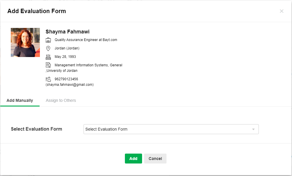Viewport: 292px width, 176px height.
Task: Switch to the Assign to Others tab
Action: click(61, 100)
